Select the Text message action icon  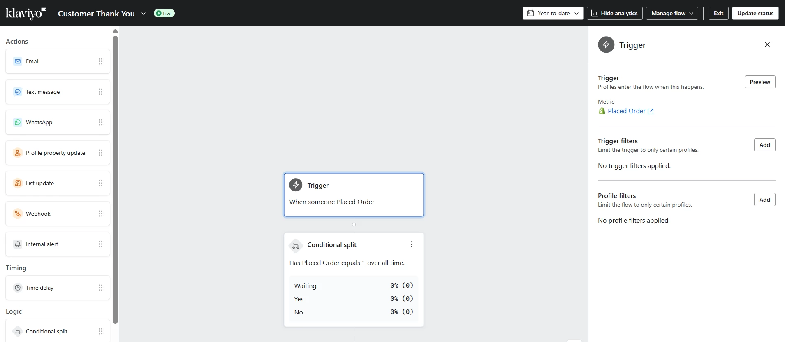click(x=18, y=92)
